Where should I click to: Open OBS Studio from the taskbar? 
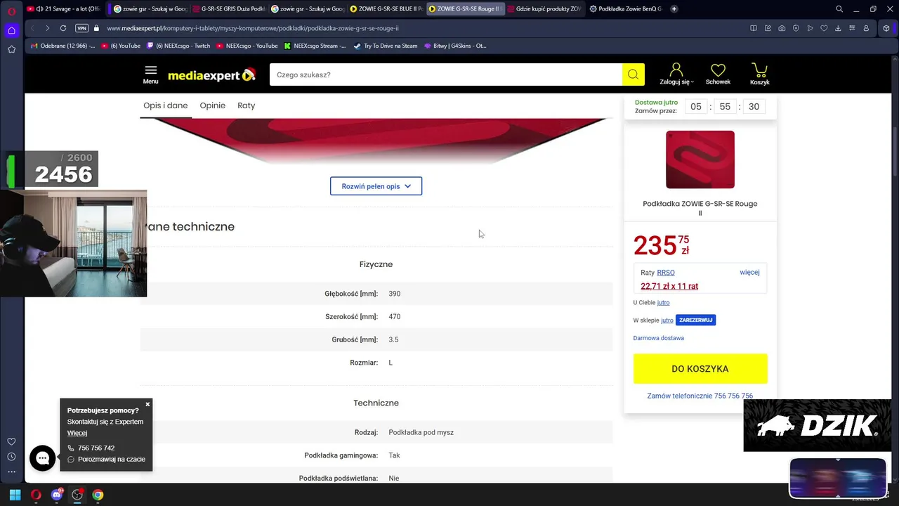click(x=77, y=495)
